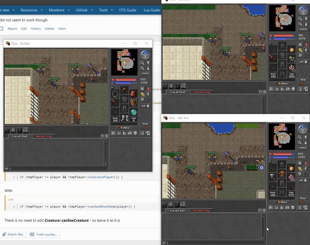The height and width of the screenshot is (245, 310).
Task: Click the backpack slot in the Roddet inventory
Action: click(x=134, y=94)
